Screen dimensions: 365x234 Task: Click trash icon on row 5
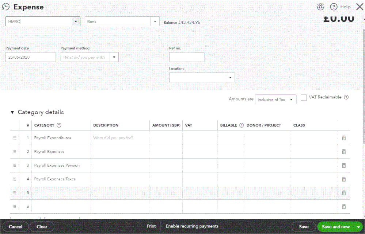point(344,193)
